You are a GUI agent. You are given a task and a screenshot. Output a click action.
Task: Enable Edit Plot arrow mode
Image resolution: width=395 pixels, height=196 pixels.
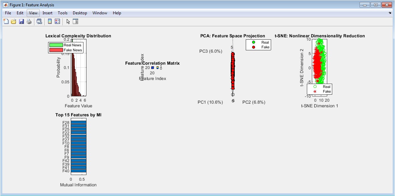point(68,22)
